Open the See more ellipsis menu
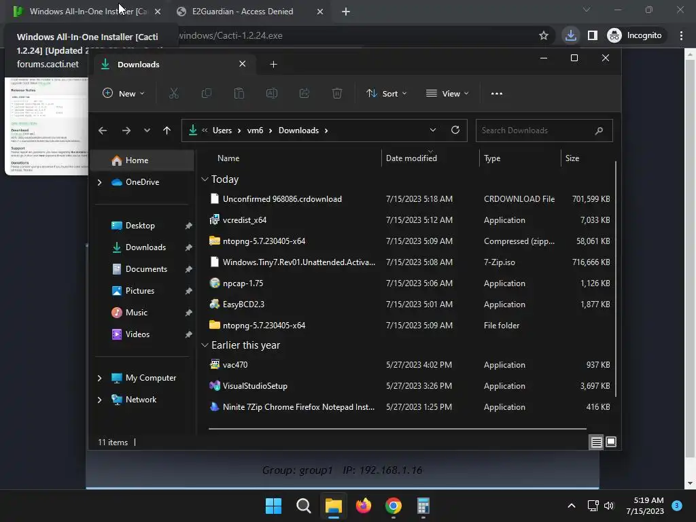The width and height of the screenshot is (696, 522). pos(497,94)
